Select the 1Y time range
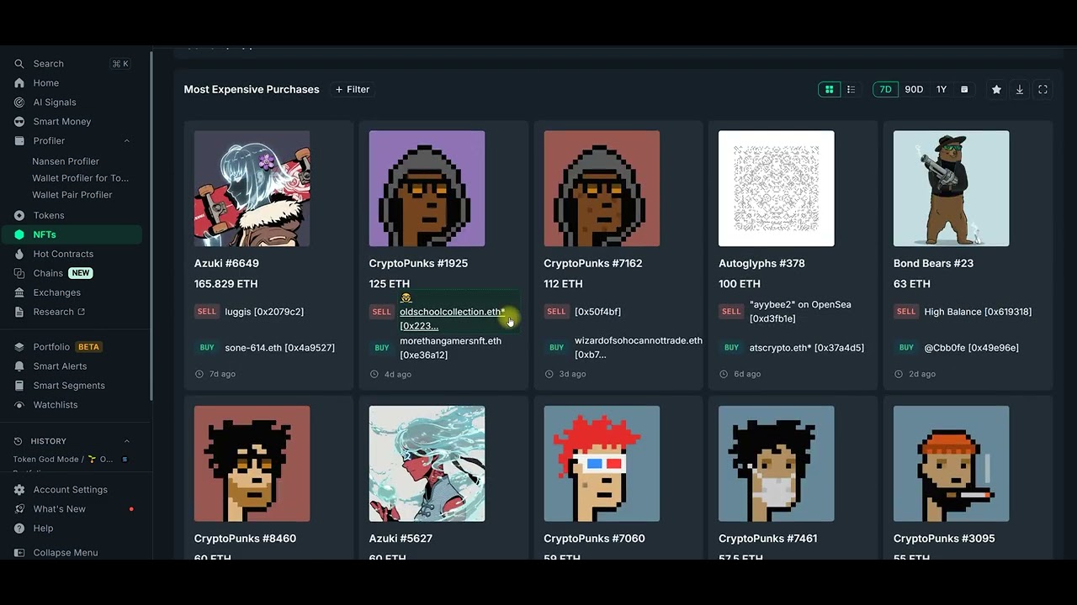This screenshot has height=605, width=1077. (942, 90)
